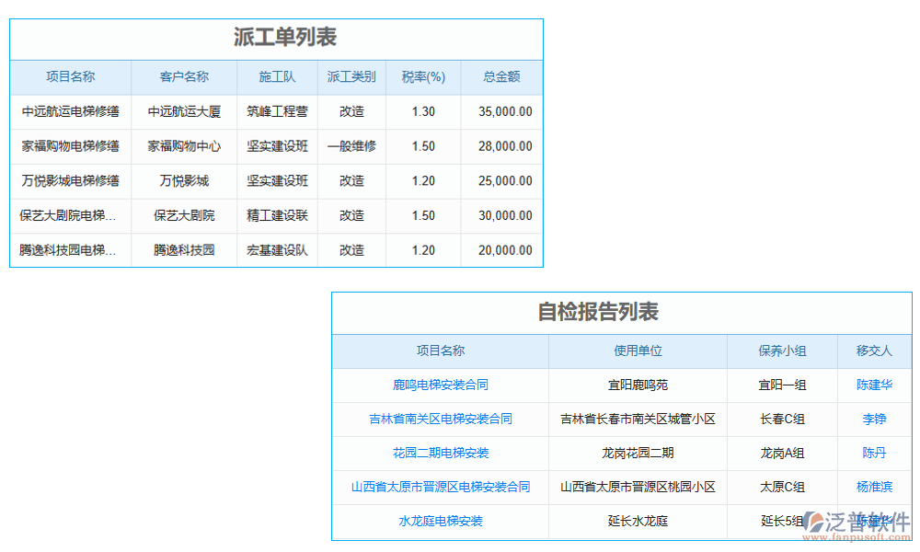Open the 鹿鸣电梯安装合同 project link
This screenshot has width=920, height=552.
click(x=440, y=385)
